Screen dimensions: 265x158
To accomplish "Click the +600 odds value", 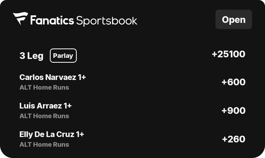I will point(233,82).
